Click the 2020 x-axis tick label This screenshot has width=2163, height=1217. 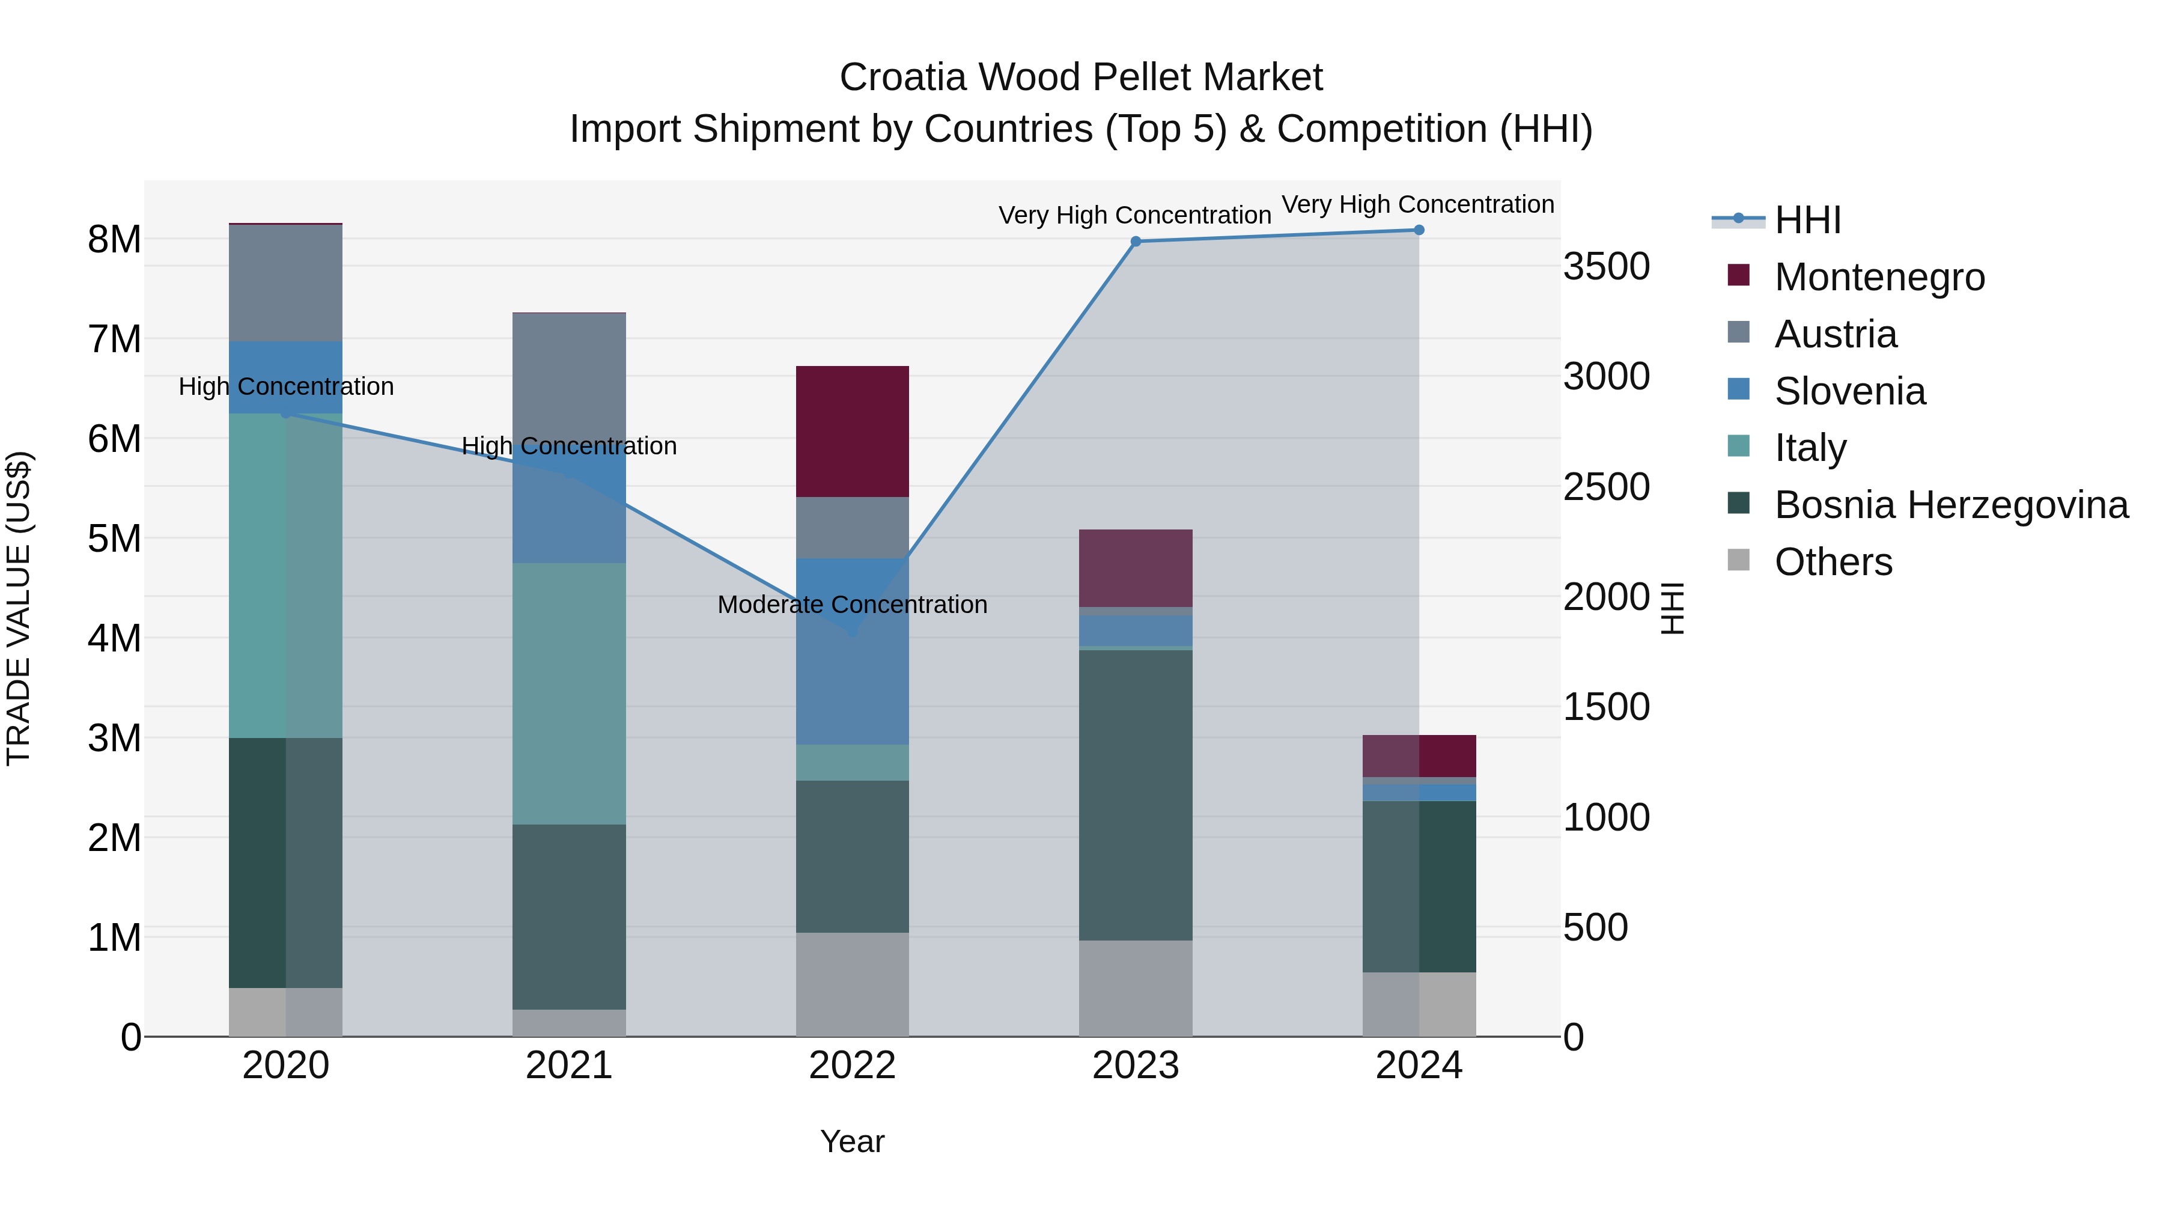[x=285, y=1066]
